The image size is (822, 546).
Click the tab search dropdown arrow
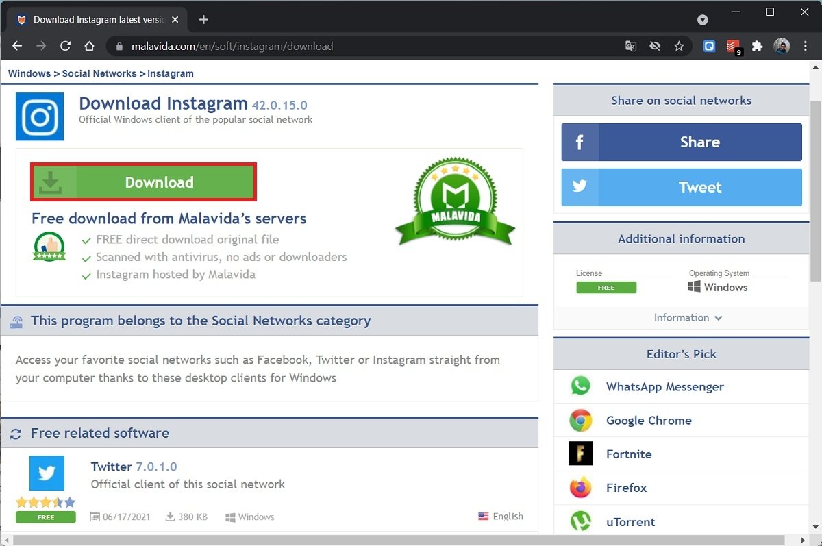tap(703, 20)
